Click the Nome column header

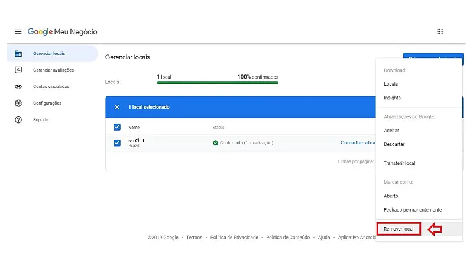click(134, 128)
